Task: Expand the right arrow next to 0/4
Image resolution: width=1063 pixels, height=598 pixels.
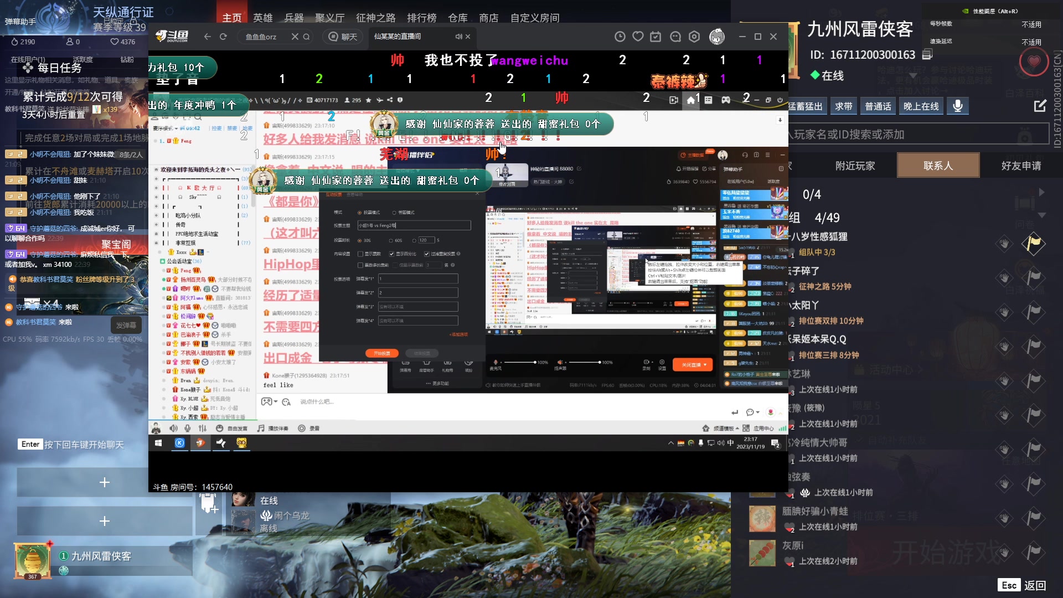Action: pyautogui.click(x=1041, y=192)
